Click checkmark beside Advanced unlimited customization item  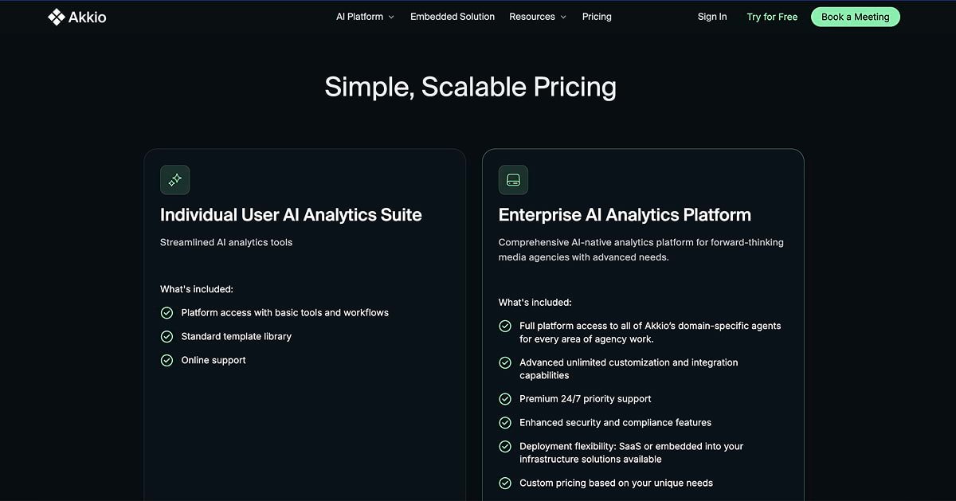505,362
